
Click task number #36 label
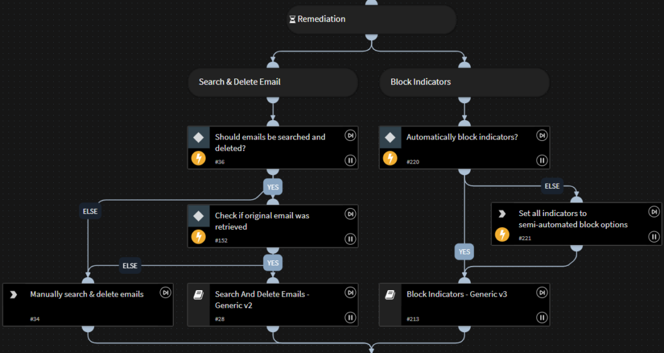[x=220, y=162]
